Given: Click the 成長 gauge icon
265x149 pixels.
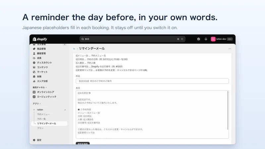Looking at the screenshot, I should click(34, 58).
